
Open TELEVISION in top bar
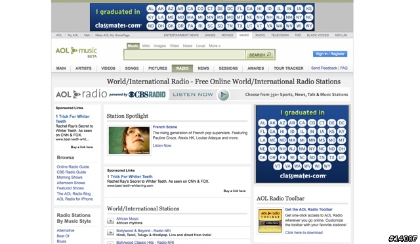pyautogui.click(x=280, y=35)
